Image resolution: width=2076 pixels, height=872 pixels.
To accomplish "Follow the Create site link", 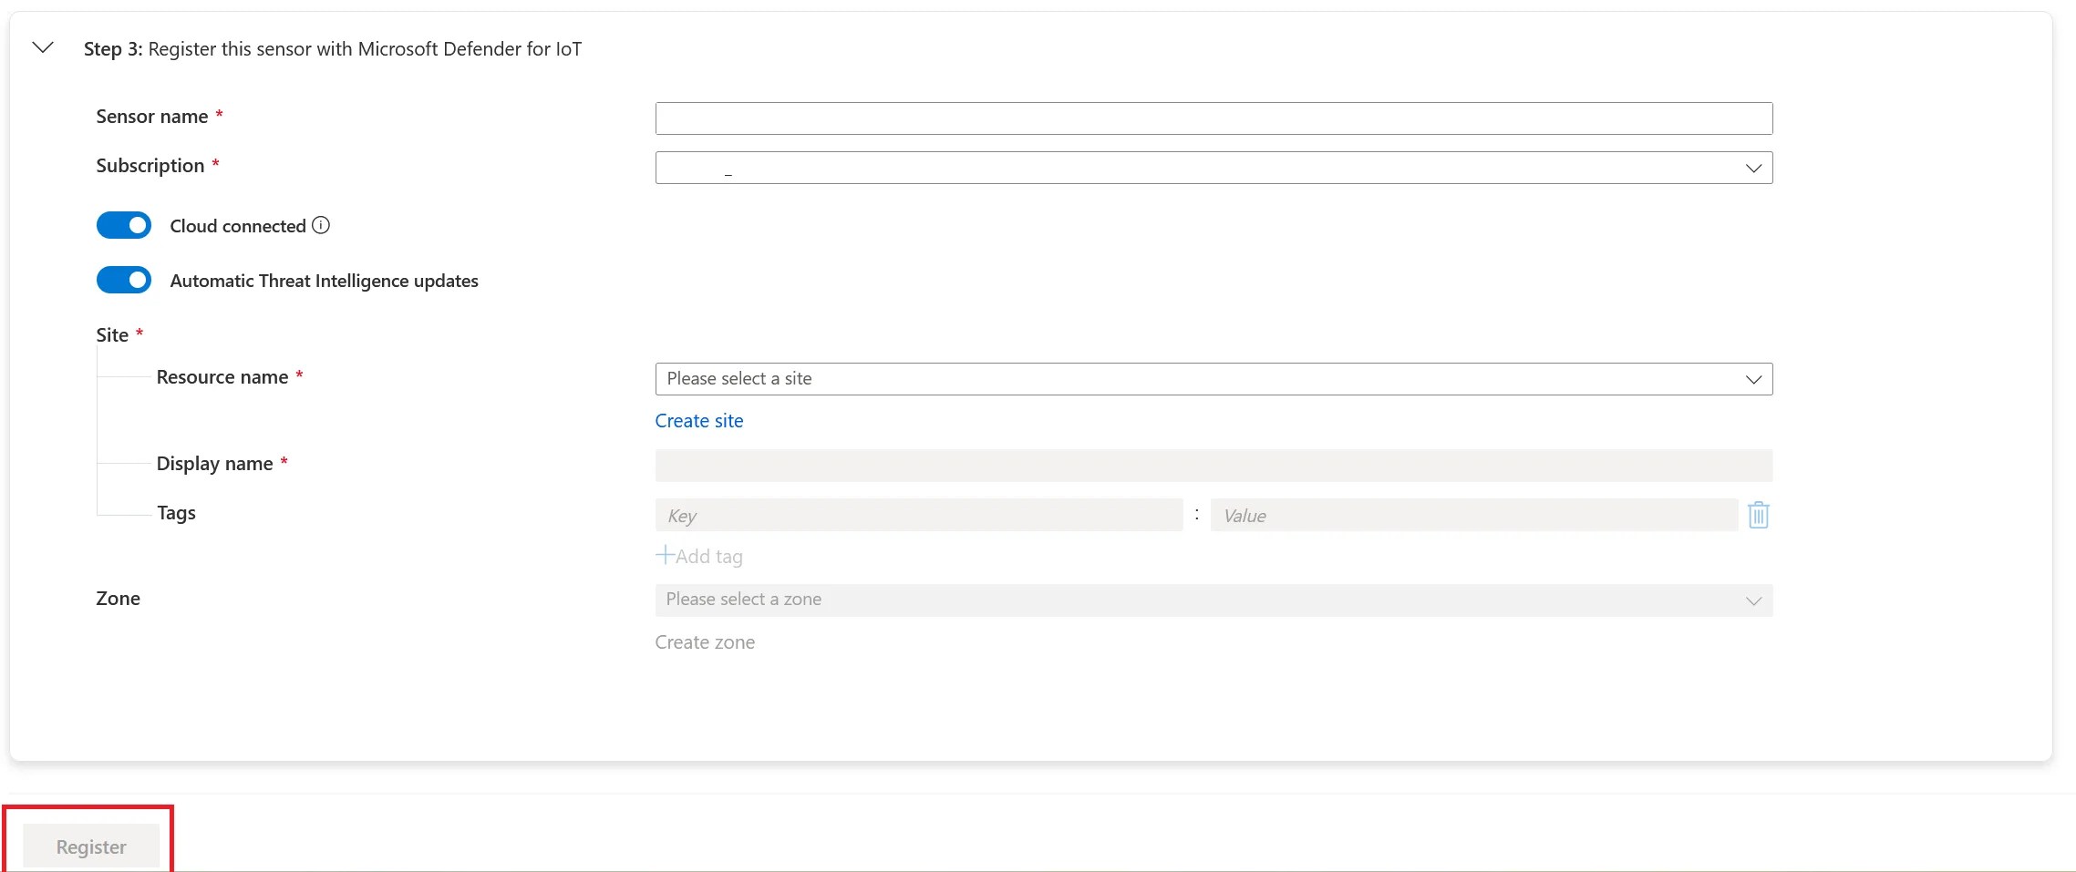I will 699,421.
